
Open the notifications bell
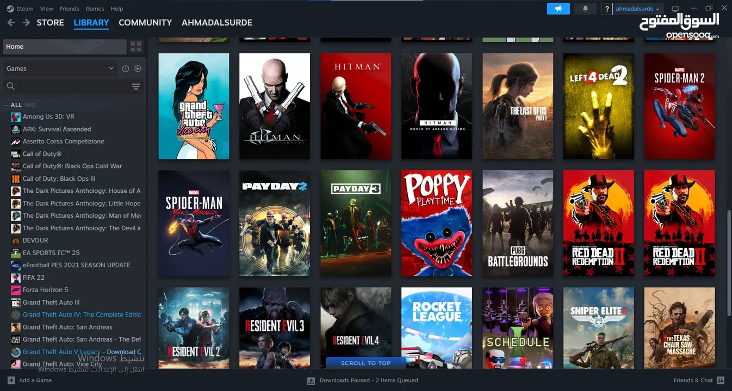pos(586,9)
